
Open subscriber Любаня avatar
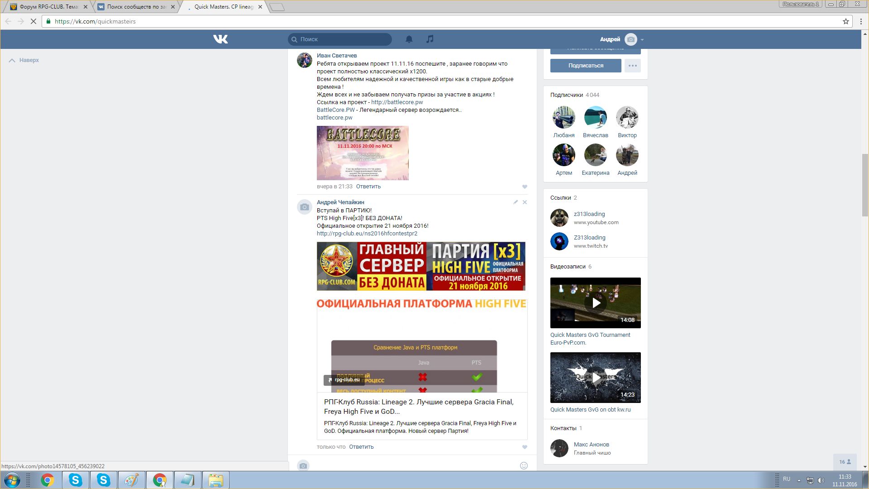pos(564,117)
